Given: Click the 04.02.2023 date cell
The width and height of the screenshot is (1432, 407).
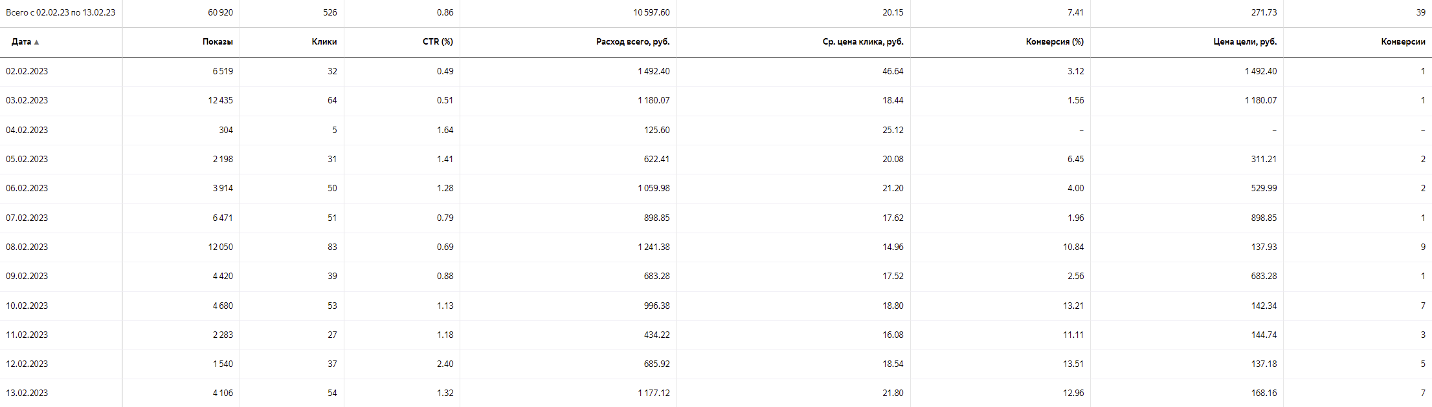Looking at the screenshot, I should click(x=27, y=130).
